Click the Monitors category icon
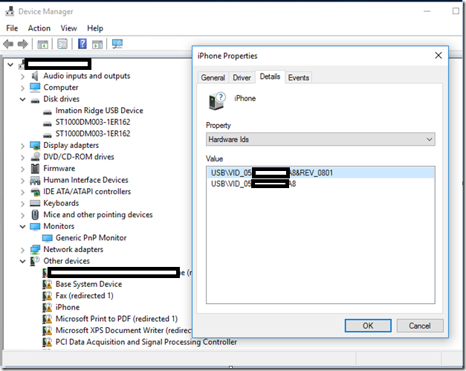 coord(35,227)
